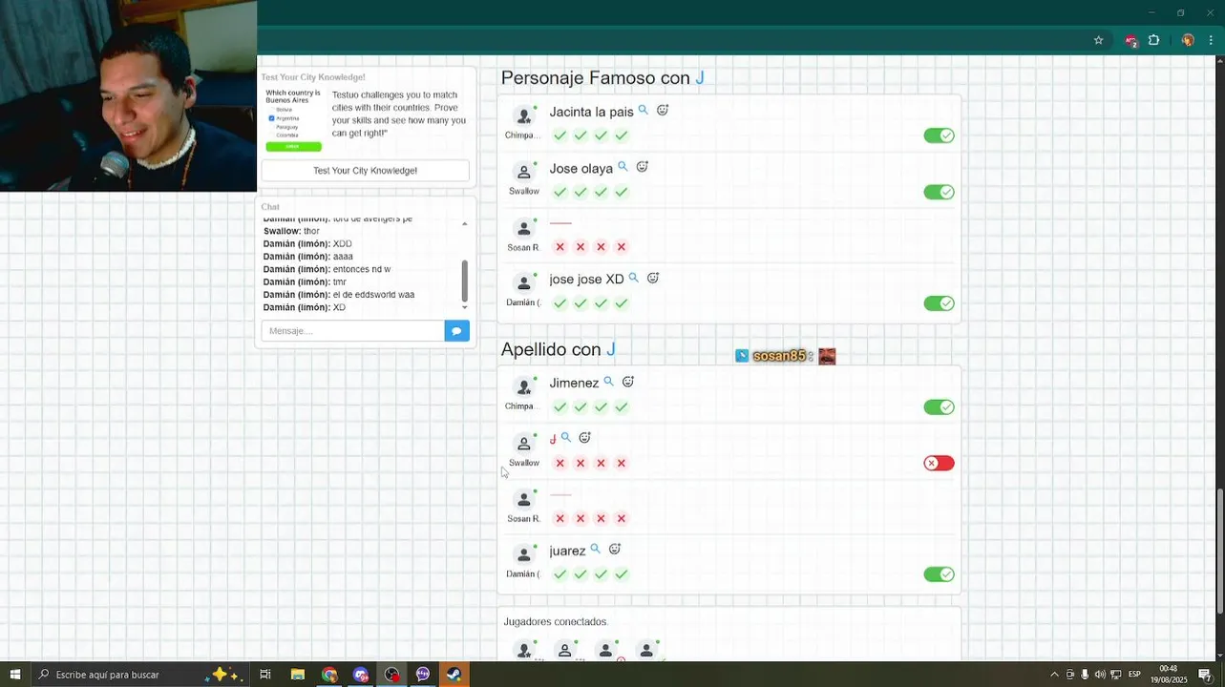Open the volume control in system tray
Viewport: 1225px width, 687px height.
pos(1100,675)
